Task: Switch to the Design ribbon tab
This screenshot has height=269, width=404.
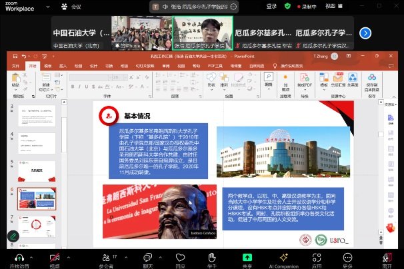Action: [x=93, y=66]
